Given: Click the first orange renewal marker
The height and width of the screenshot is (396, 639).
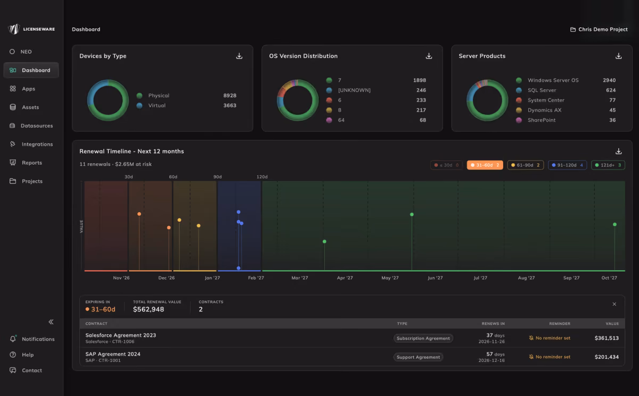Looking at the screenshot, I should (139, 214).
